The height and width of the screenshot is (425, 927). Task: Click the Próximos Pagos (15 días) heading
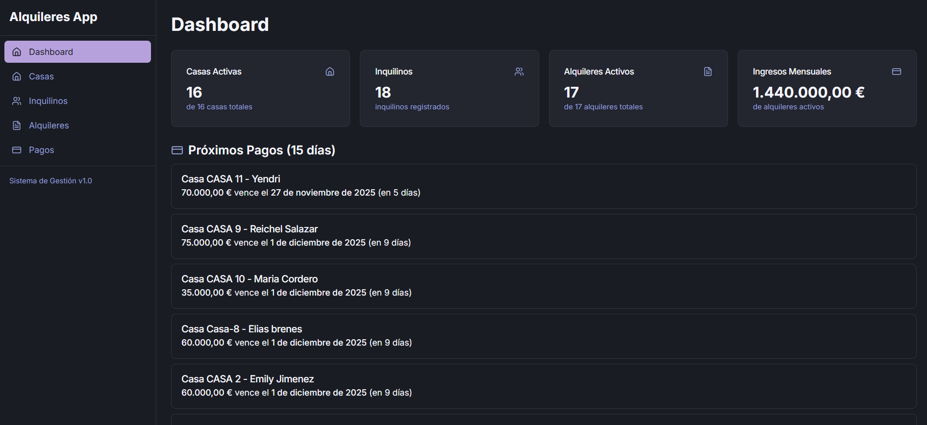click(262, 150)
